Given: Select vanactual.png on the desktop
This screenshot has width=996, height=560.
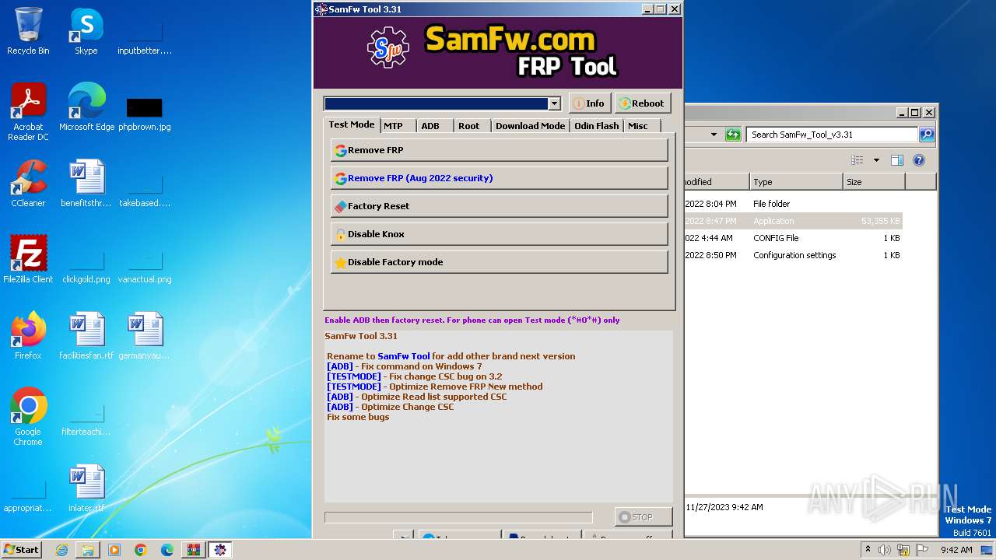Looking at the screenshot, I should 145,267.
